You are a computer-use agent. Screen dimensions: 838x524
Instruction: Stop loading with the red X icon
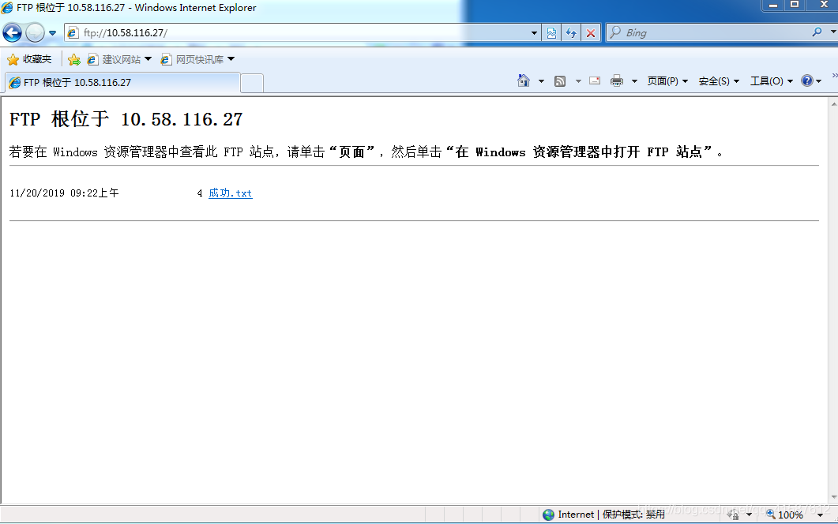591,33
